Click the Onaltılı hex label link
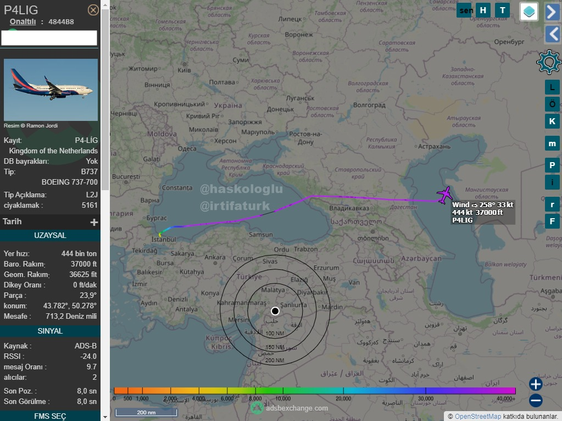The width and height of the screenshot is (562, 421). coord(23,21)
